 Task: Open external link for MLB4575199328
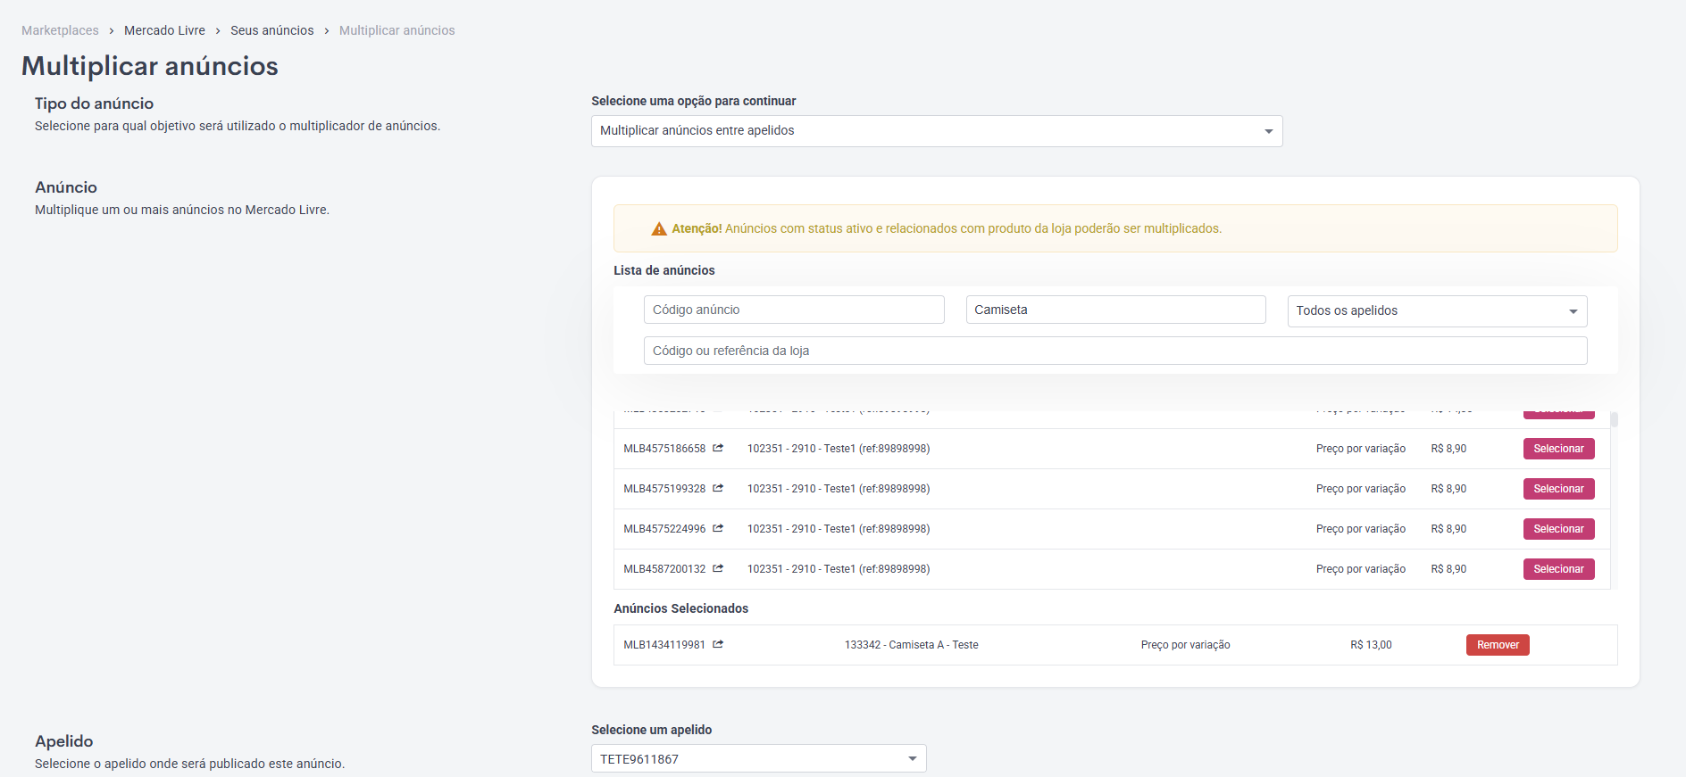718,488
